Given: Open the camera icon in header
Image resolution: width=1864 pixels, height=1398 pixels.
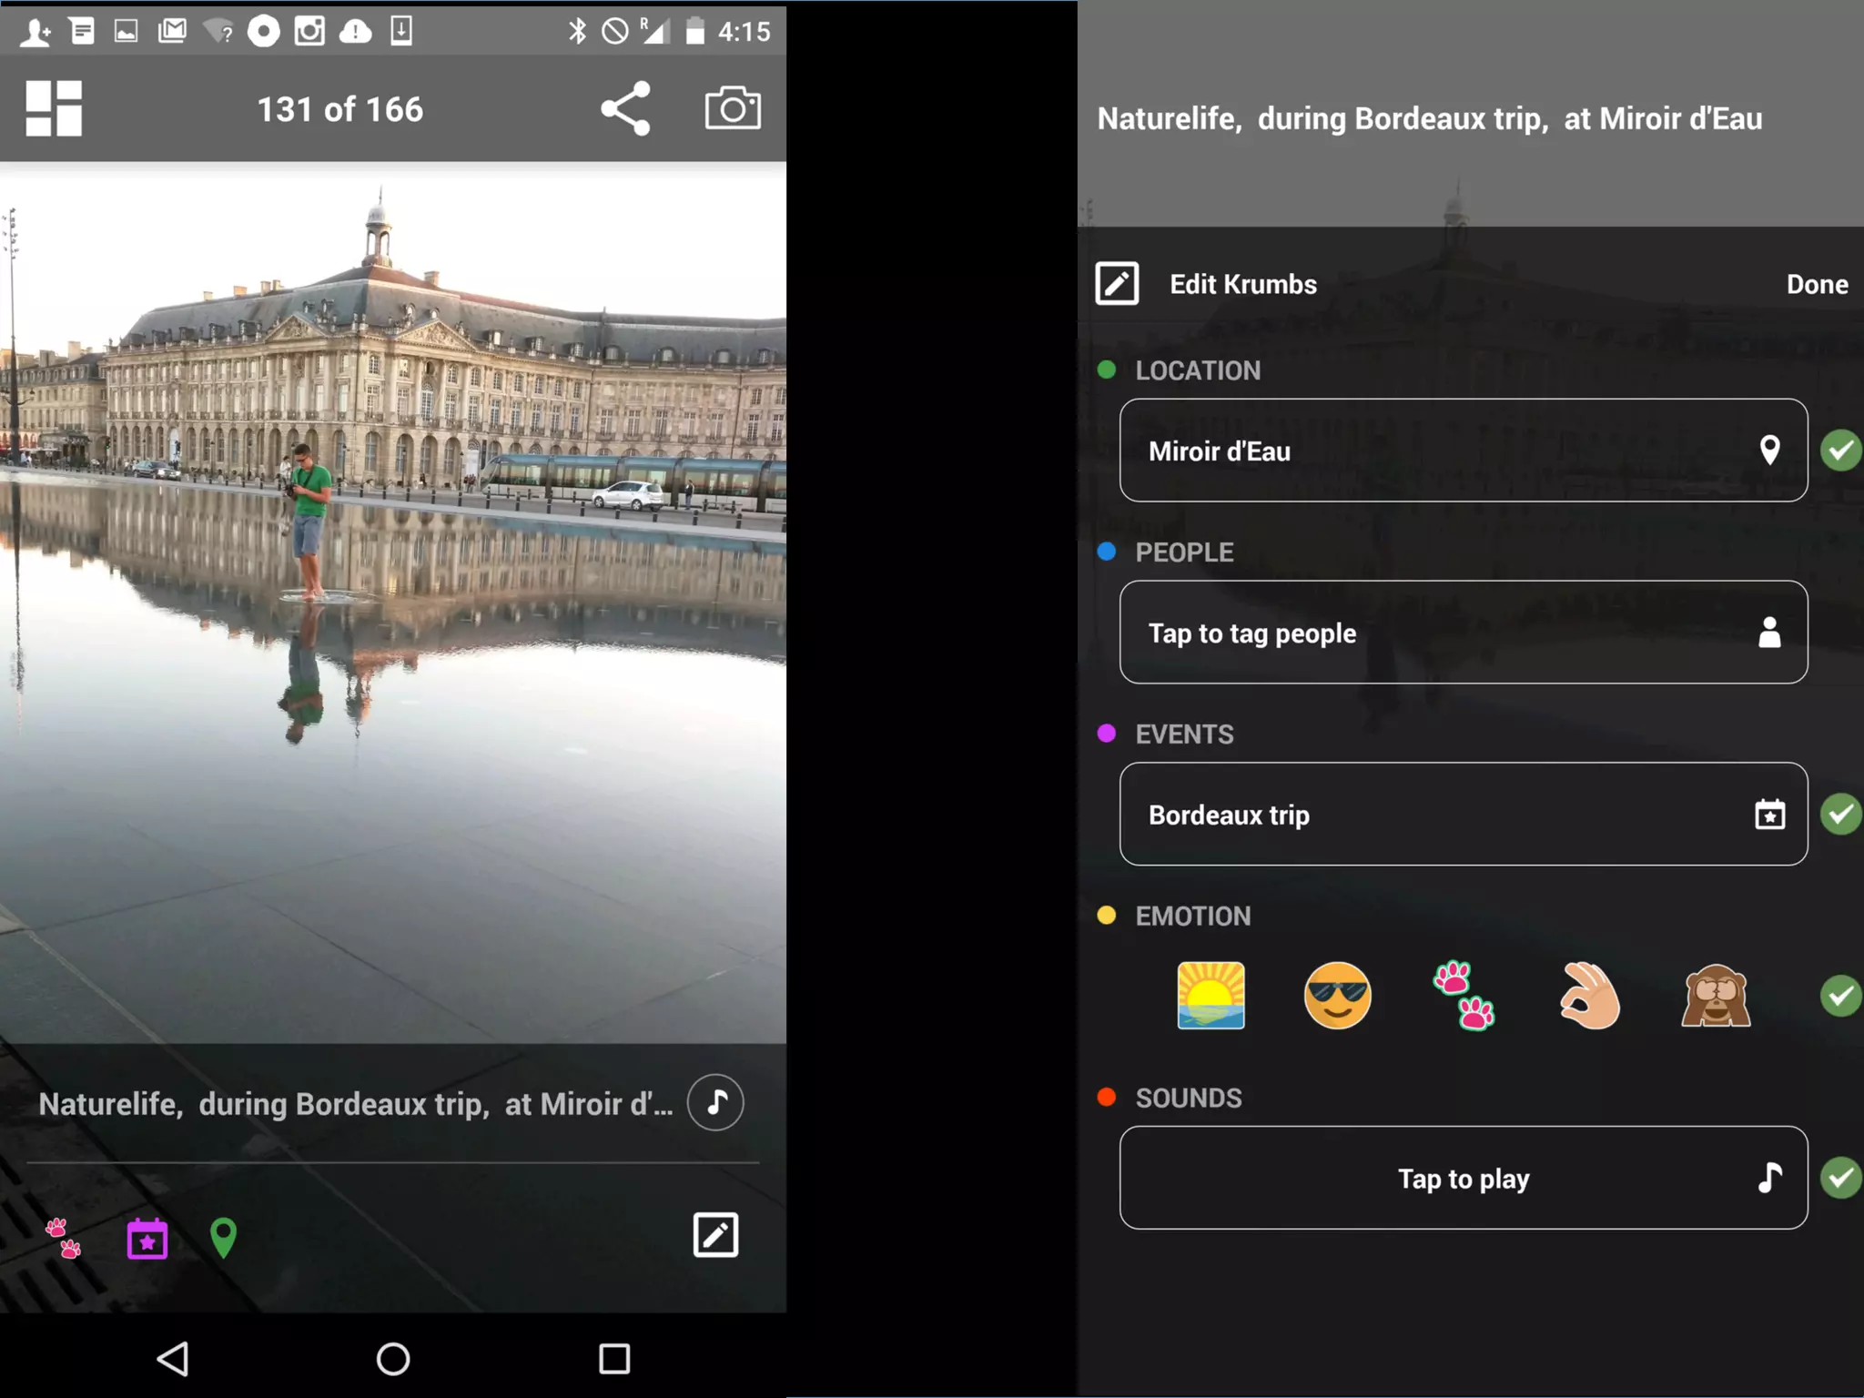Looking at the screenshot, I should point(733,108).
